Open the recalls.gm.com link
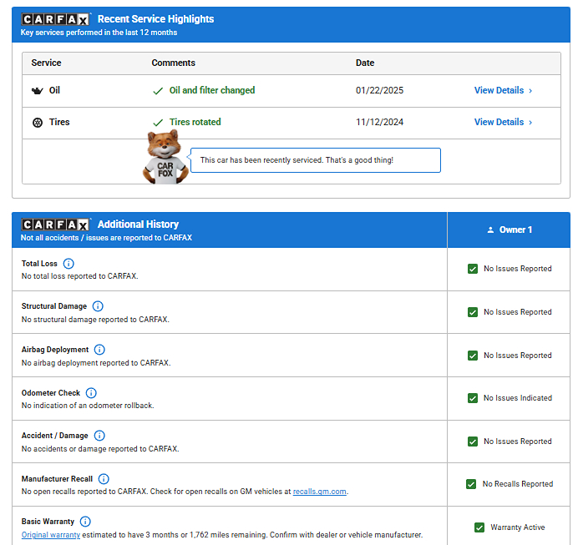The image size is (573, 545). [319, 492]
